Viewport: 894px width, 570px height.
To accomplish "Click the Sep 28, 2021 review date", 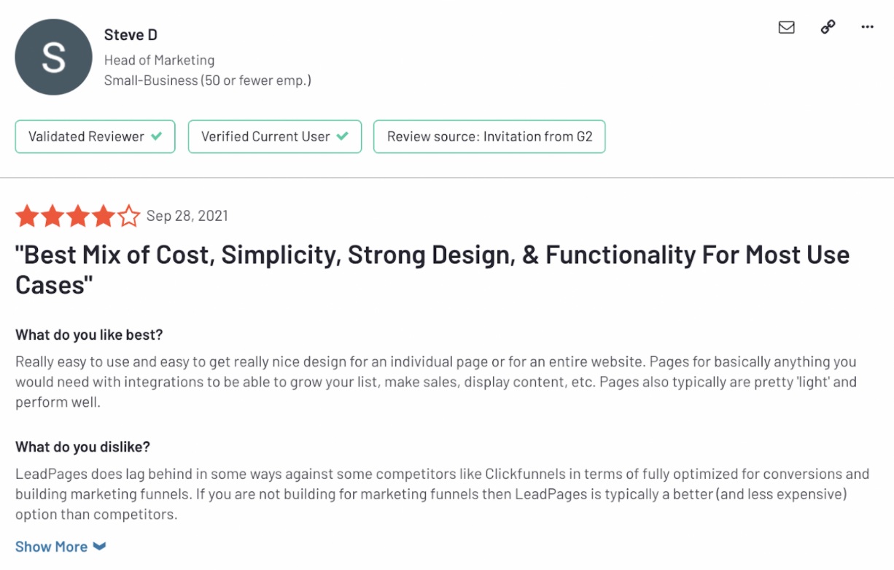I will point(187,216).
